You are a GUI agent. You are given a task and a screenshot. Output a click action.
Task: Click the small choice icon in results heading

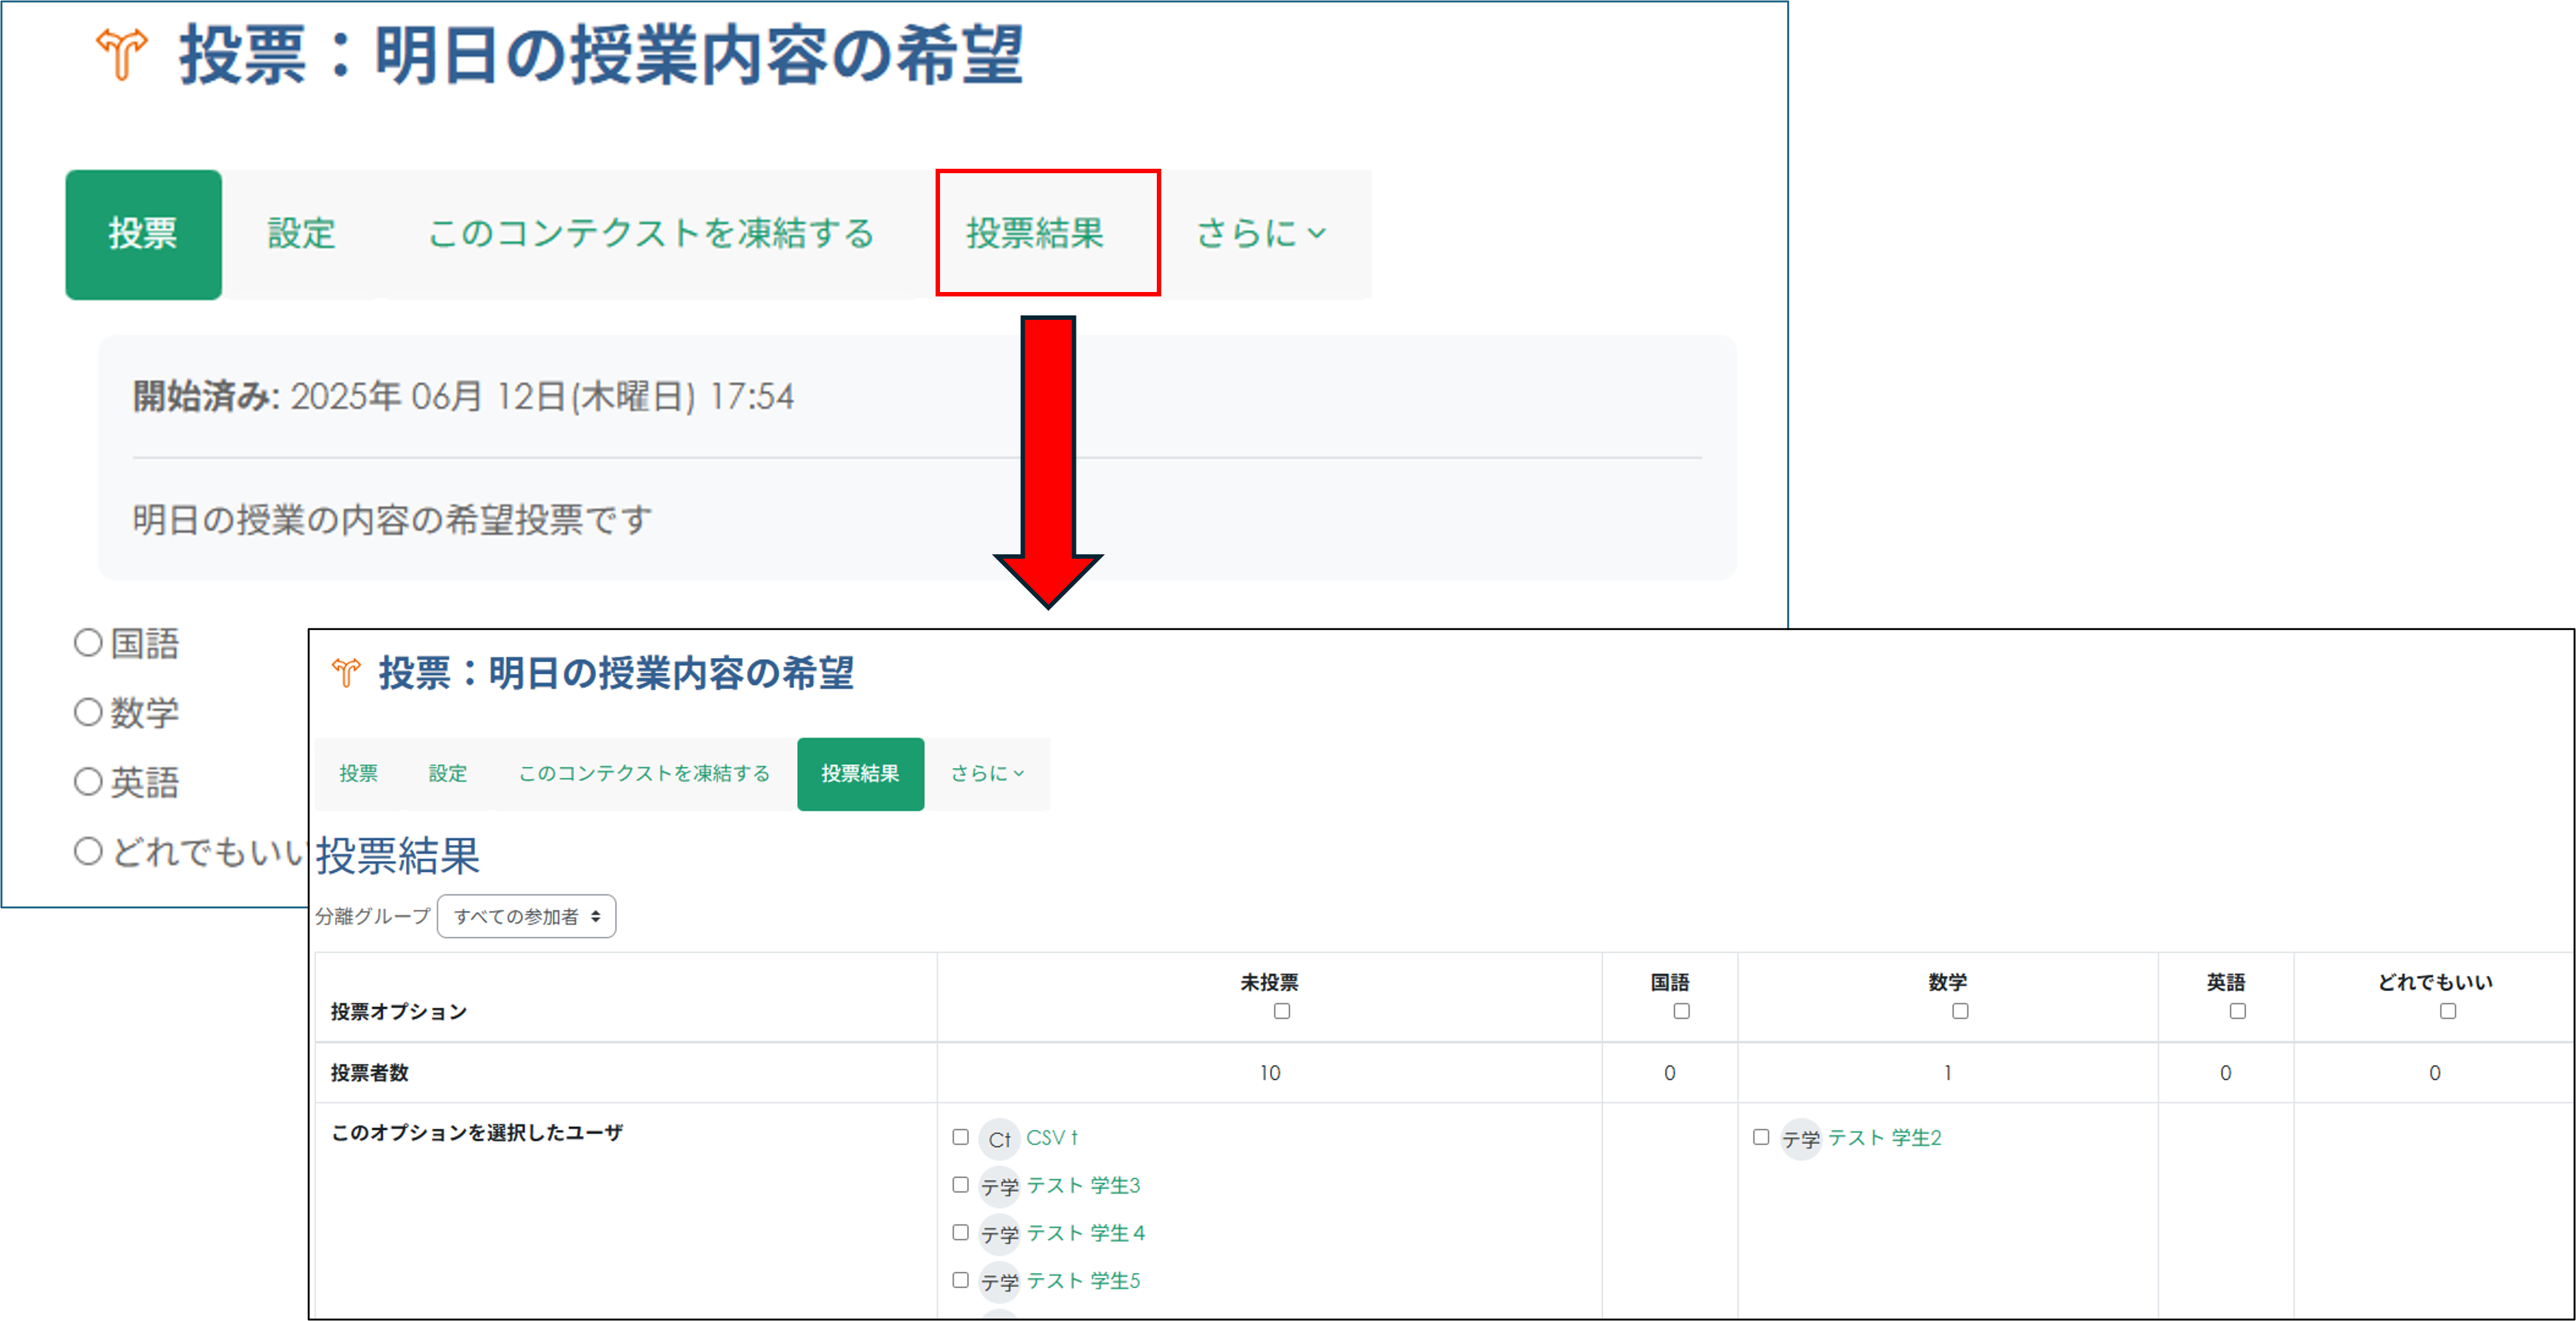coord(346,672)
